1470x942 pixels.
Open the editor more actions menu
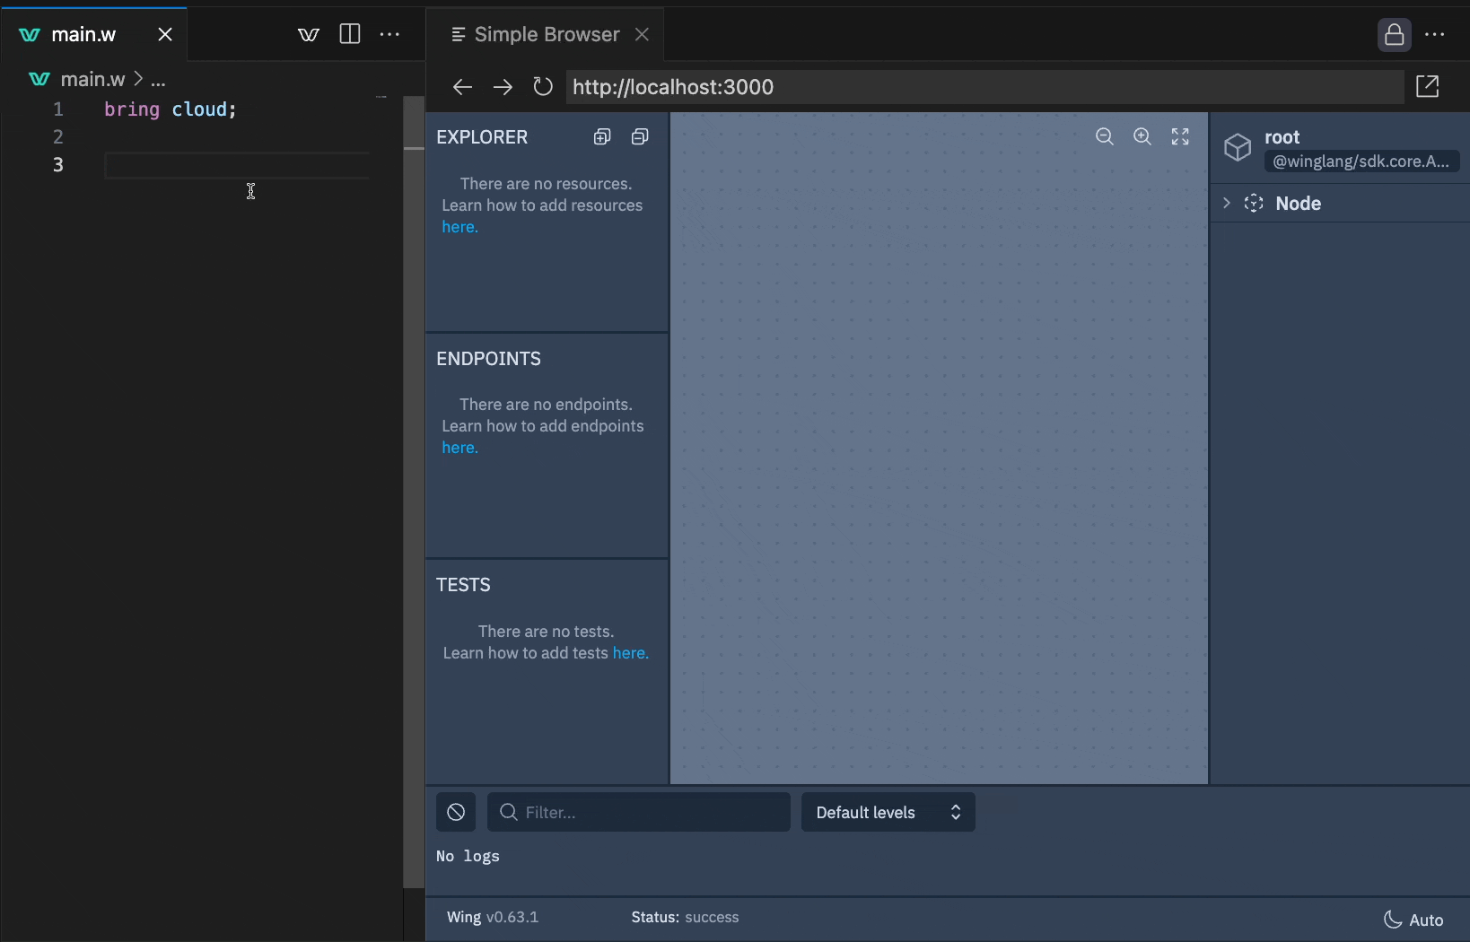click(x=389, y=34)
